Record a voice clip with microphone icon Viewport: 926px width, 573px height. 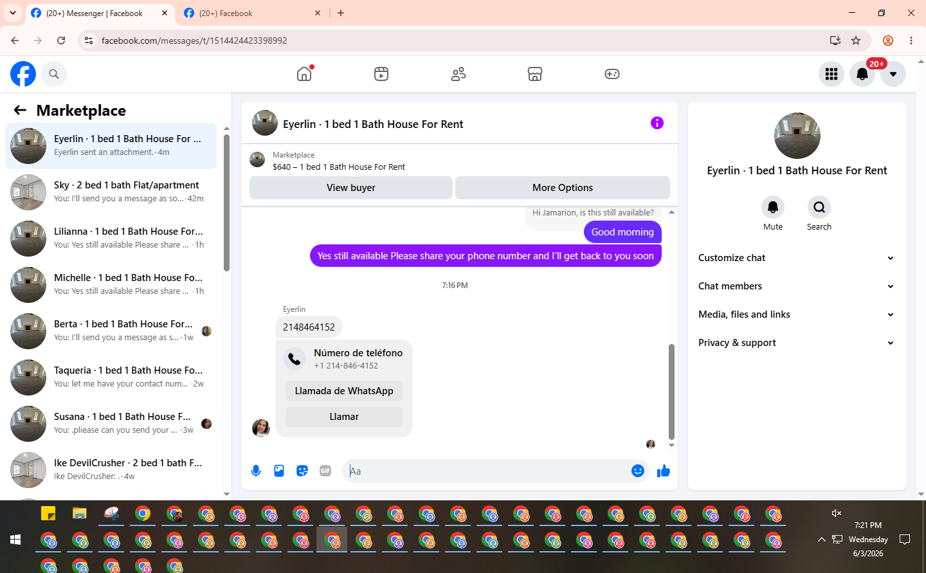coord(256,471)
